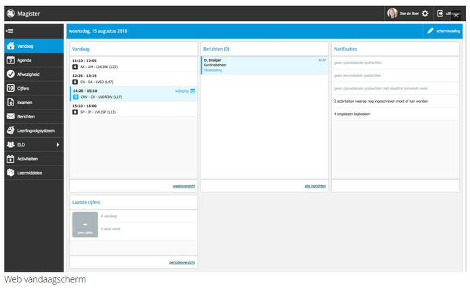Screen dimensions: 470x294
Task: Click the Agenda calendar icon
Action: 10,60
